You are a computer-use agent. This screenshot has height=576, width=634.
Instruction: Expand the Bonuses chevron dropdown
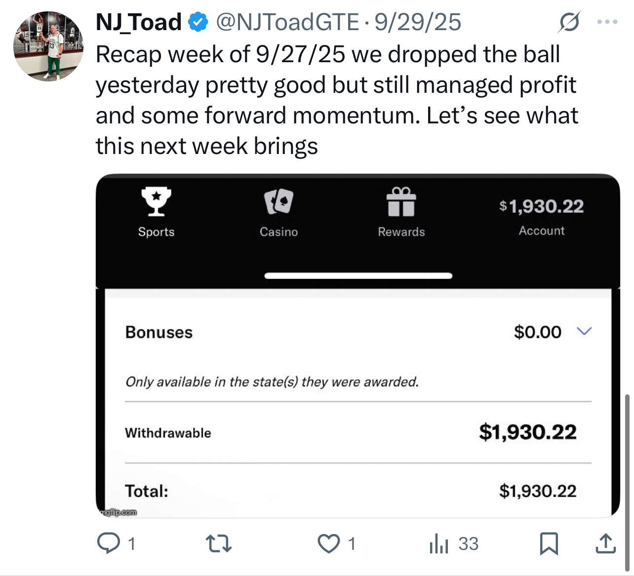(x=584, y=331)
